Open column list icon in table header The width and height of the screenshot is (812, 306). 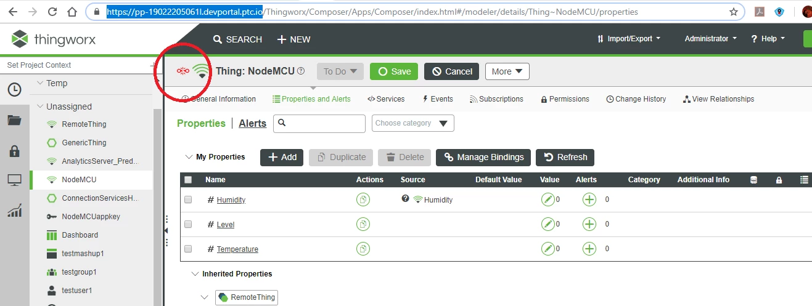[804, 180]
